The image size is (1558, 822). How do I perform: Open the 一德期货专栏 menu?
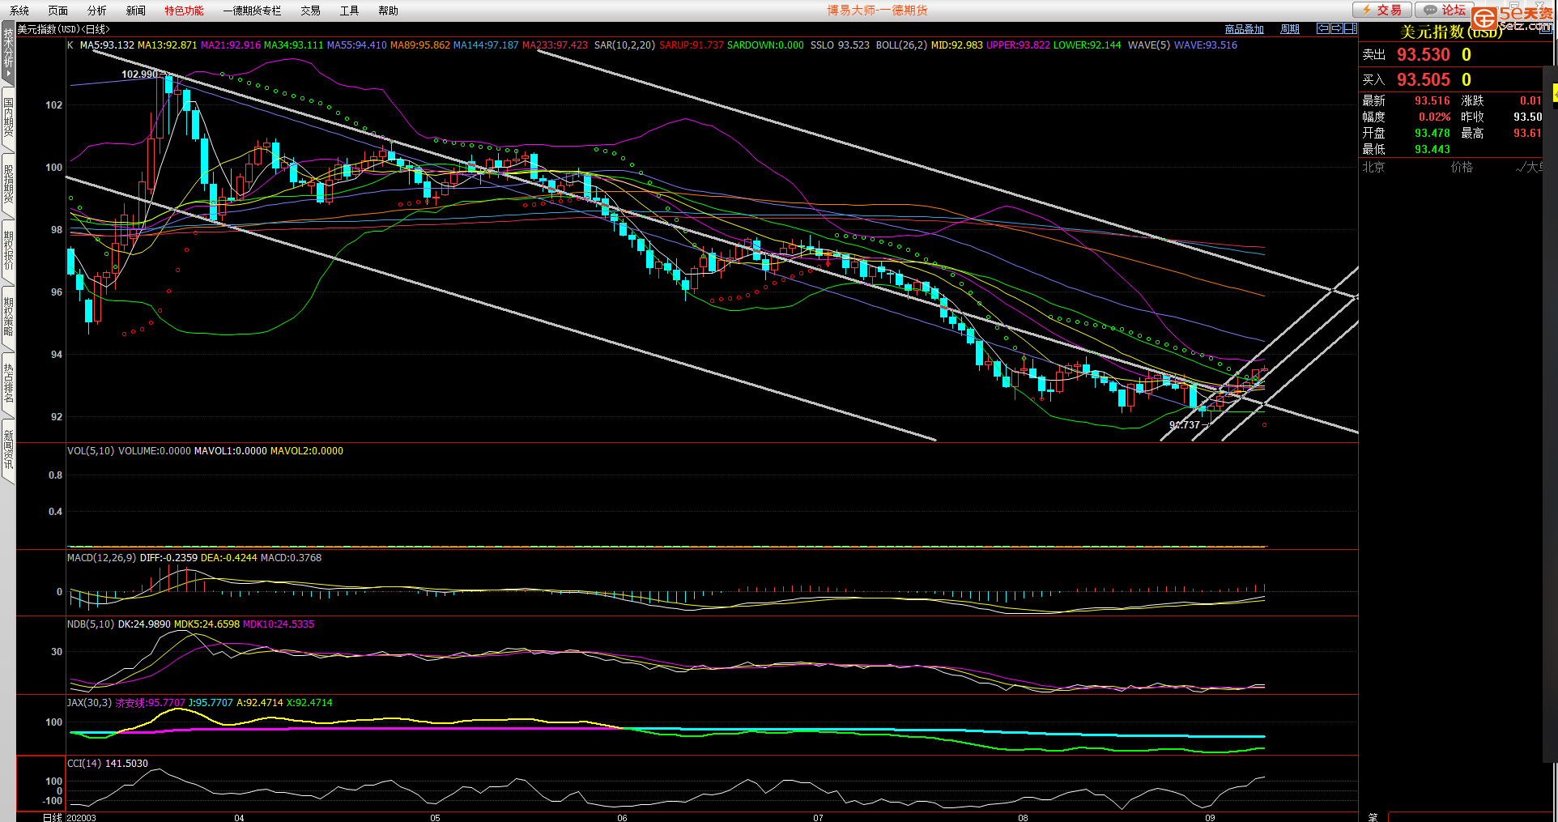pyautogui.click(x=253, y=11)
